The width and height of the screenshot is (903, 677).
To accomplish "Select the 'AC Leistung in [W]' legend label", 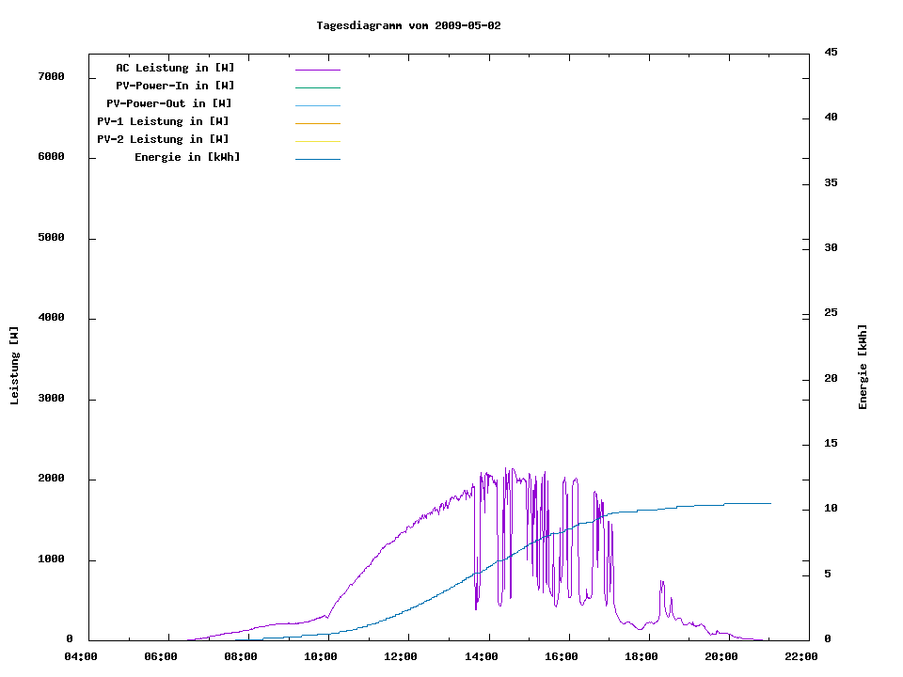I will click(x=175, y=68).
